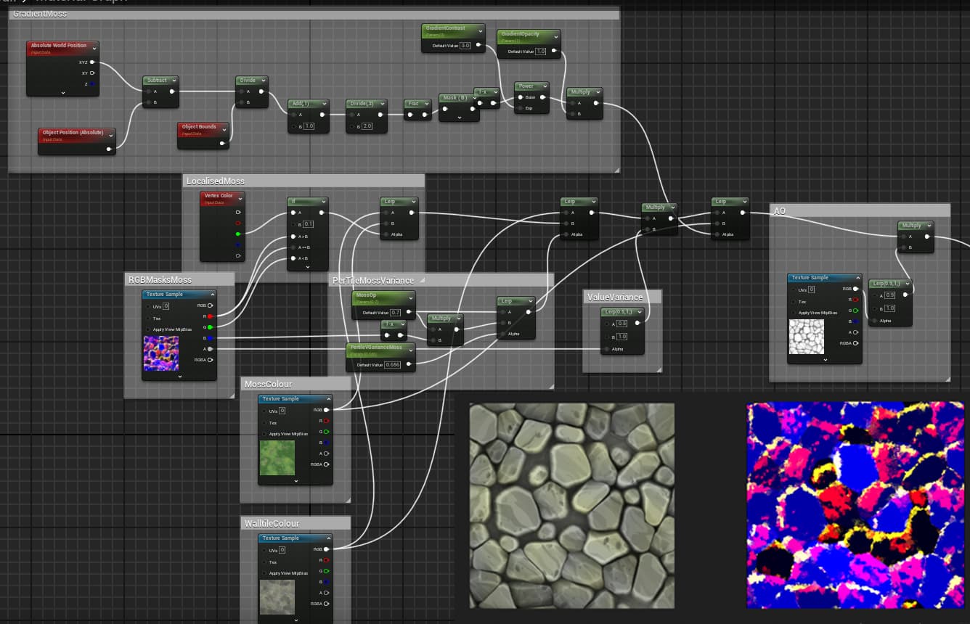This screenshot has height=624, width=970.
Task: Toggle Apply View MipBias pin in AO Texture Sample
Action: (793, 313)
